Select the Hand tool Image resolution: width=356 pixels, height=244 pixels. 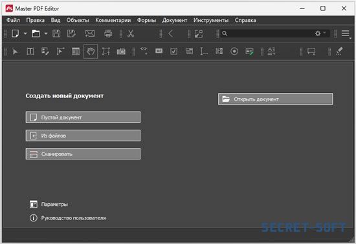[x=91, y=52]
